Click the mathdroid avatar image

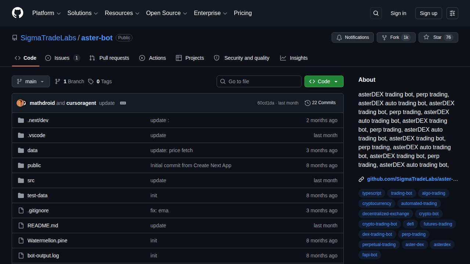pos(20,103)
